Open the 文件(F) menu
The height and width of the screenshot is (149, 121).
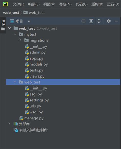[19, 4]
